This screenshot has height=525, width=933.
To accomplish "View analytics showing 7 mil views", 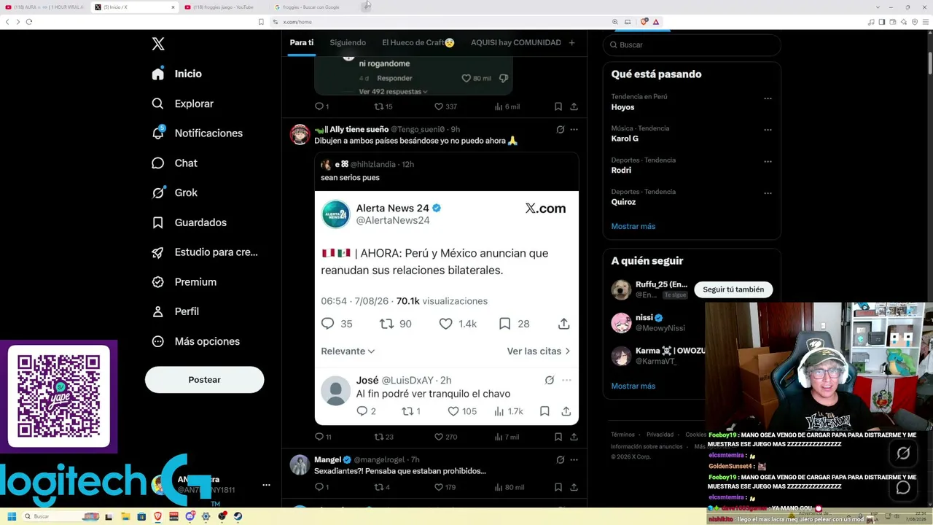I will coord(507,437).
